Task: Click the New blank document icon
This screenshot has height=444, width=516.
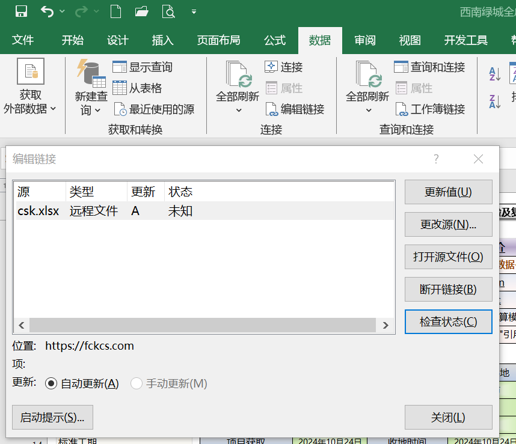Action: (115, 11)
